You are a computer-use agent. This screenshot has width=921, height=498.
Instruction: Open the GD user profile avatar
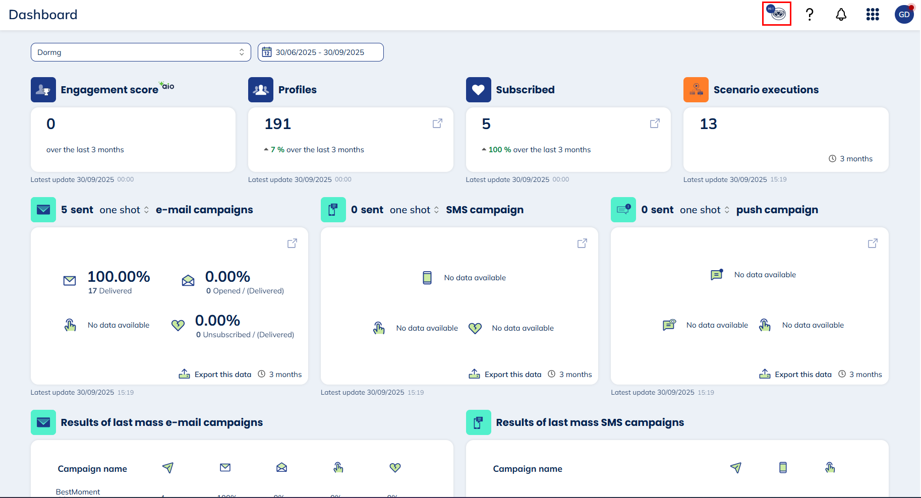pyautogui.click(x=904, y=14)
